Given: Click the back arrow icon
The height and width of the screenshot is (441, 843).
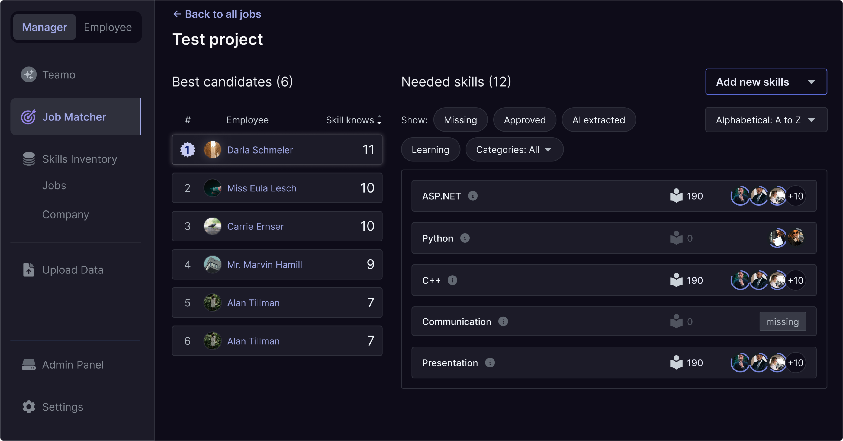Looking at the screenshot, I should [x=177, y=14].
